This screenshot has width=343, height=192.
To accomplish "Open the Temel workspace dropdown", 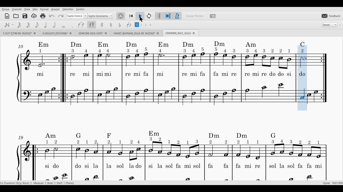I will click(x=330, y=25).
